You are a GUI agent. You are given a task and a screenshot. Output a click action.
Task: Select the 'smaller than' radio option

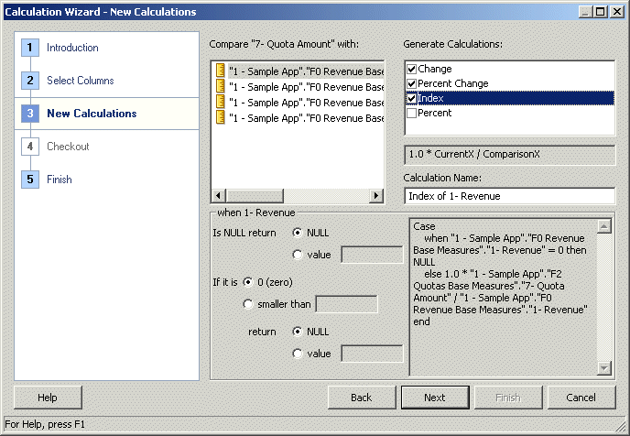click(x=248, y=304)
